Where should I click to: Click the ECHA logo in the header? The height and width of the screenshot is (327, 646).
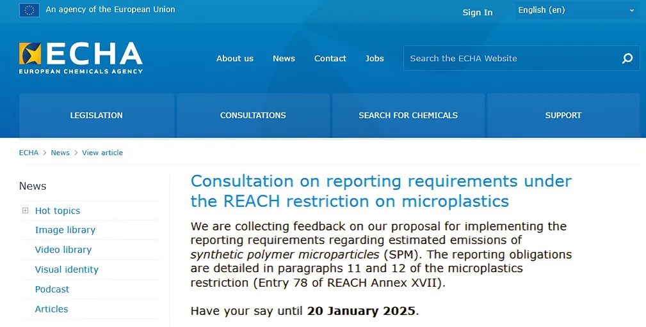coord(81,58)
